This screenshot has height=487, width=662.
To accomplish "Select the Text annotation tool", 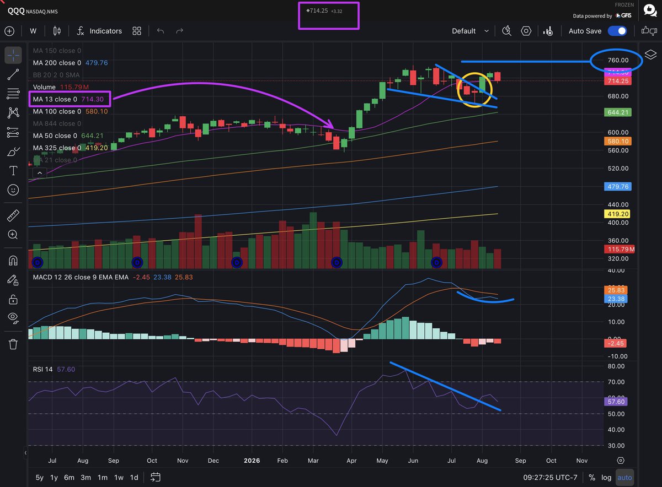I will 13,171.
